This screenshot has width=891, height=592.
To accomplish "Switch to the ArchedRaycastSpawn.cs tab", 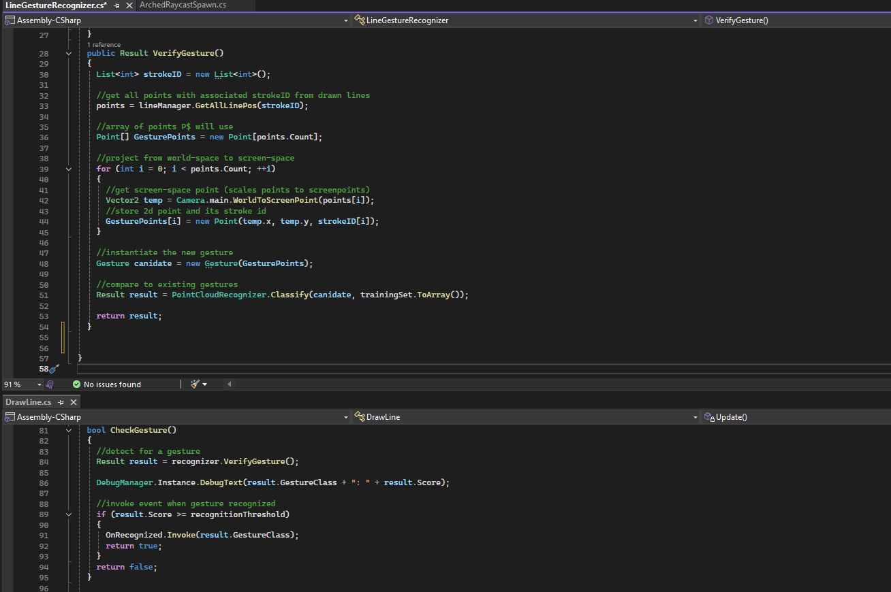I will 183,5.
